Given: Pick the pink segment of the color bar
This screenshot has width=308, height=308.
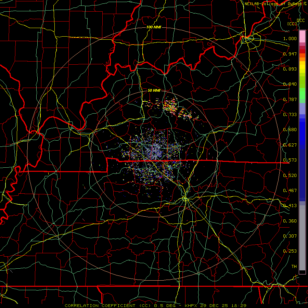Looking at the screenshot, I should coord(302,36).
